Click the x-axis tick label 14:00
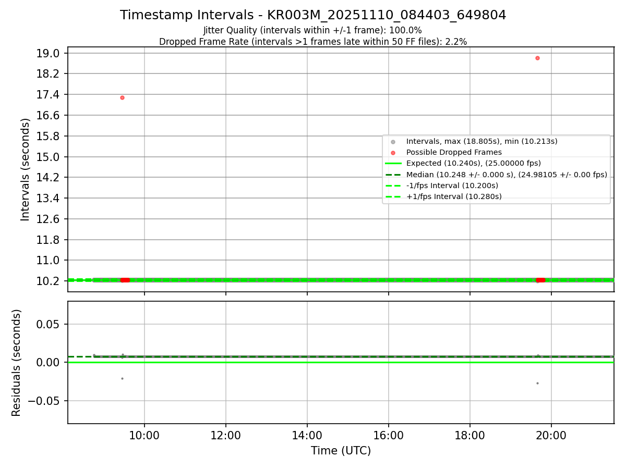Image resolution: width=626 pixels, height=469 pixels. coord(307,436)
